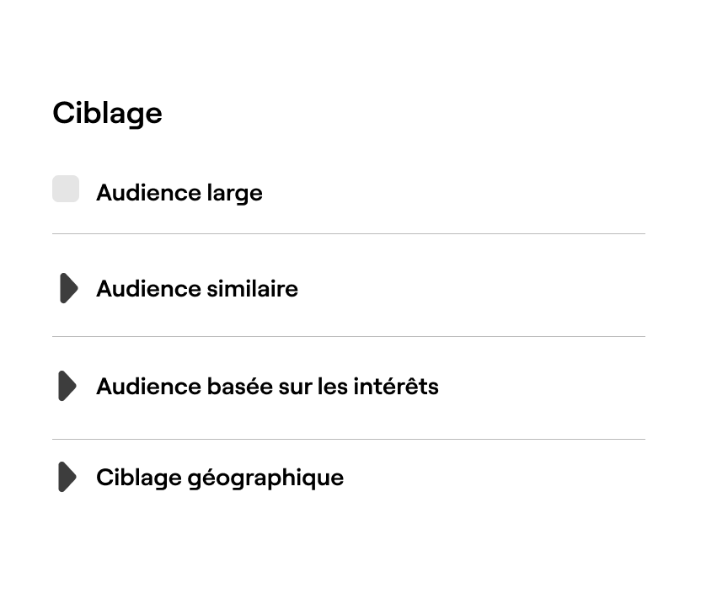The width and height of the screenshot is (701, 604).
Task: Select the Audience large label text
Action: point(179,192)
